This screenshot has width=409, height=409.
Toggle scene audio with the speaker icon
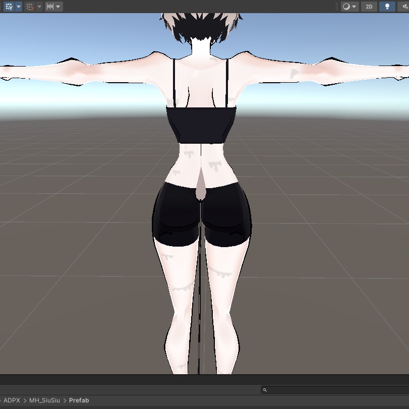(x=404, y=7)
